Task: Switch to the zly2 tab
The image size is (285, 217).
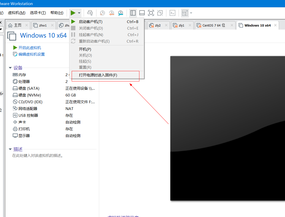Action: [x=158, y=25]
